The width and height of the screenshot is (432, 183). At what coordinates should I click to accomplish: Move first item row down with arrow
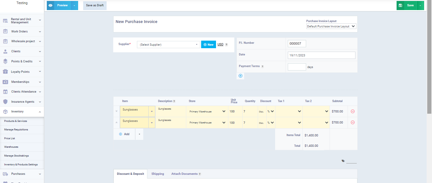(117, 111)
